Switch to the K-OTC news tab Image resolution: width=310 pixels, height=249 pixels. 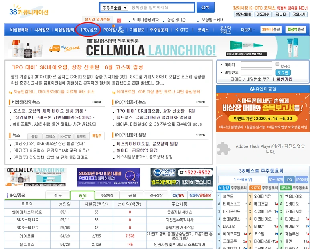[66, 136]
